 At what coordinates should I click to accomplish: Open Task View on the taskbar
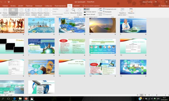point(8,99)
